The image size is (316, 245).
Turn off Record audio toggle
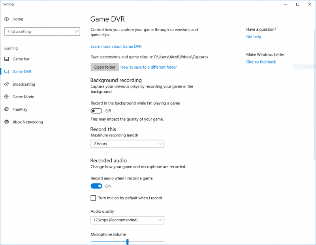point(96,186)
